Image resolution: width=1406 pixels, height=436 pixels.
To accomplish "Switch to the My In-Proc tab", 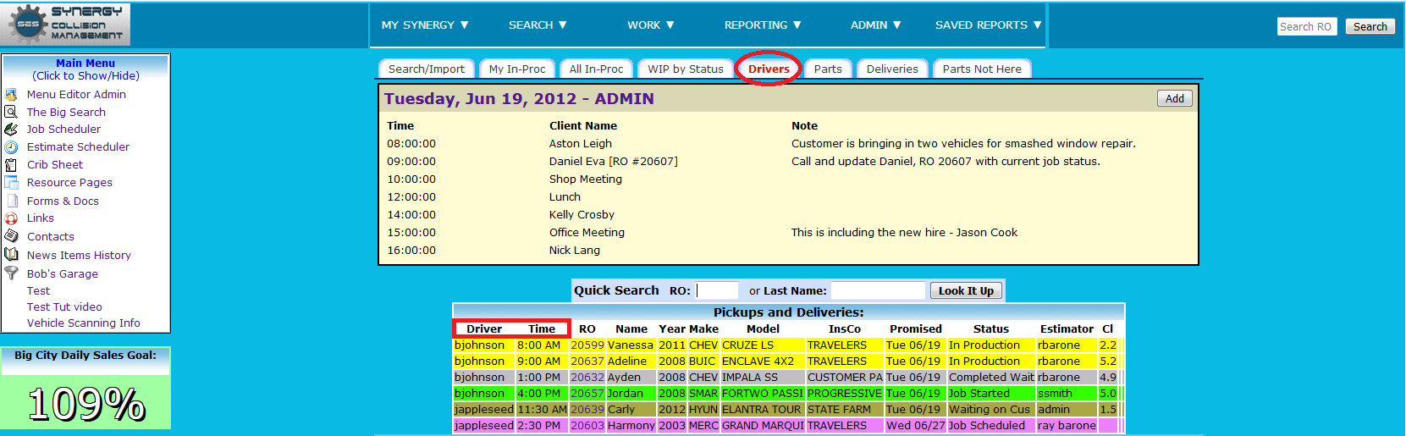I will click(x=517, y=69).
